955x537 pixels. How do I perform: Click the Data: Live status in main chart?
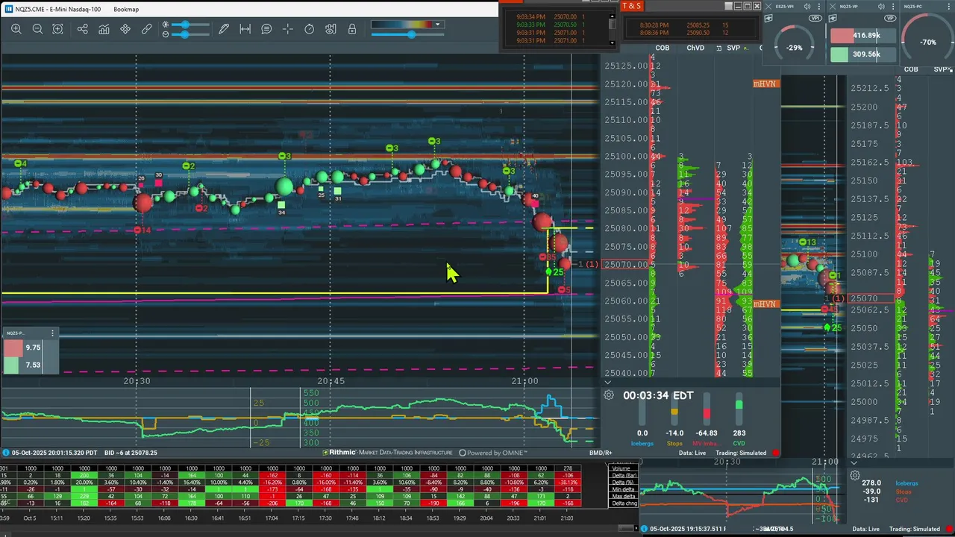[692, 453]
